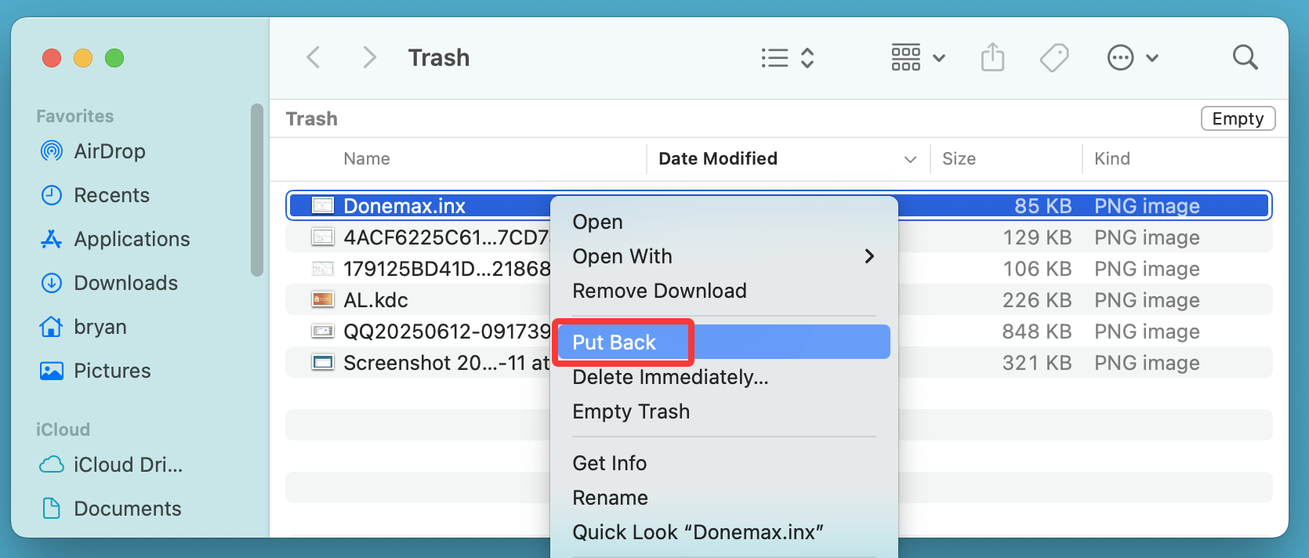Choose Put Back to restore file

click(723, 342)
